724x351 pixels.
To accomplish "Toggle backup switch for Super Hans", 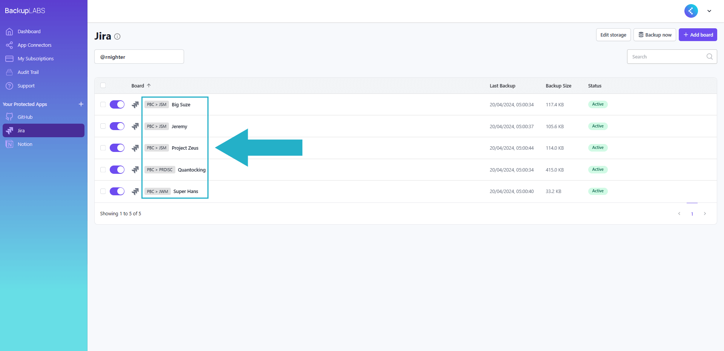I will pos(117,191).
